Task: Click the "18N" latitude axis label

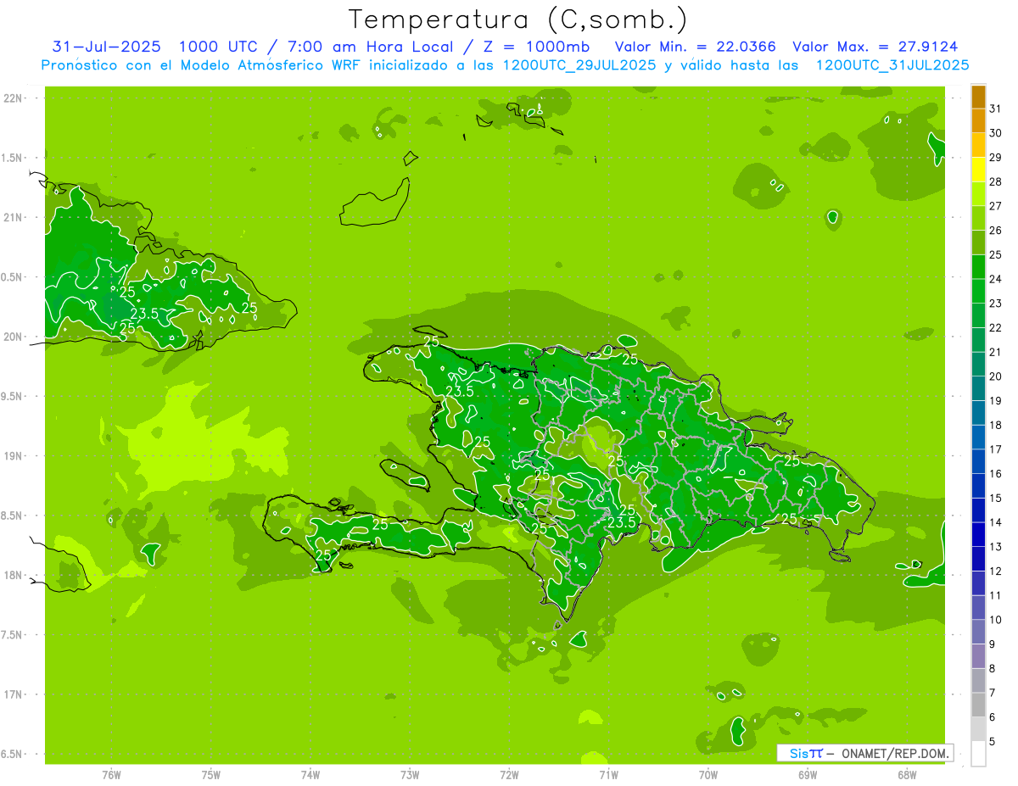Action: click(13, 575)
